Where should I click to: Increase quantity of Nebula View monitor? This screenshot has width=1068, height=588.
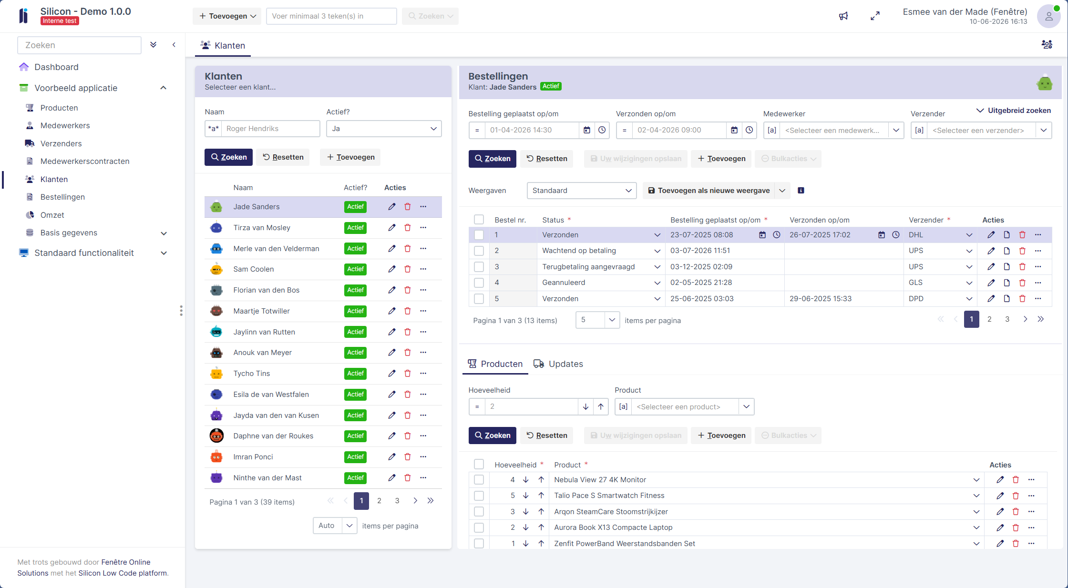click(541, 480)
